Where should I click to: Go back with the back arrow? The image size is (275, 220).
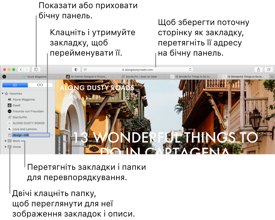(x=21, y=70)
